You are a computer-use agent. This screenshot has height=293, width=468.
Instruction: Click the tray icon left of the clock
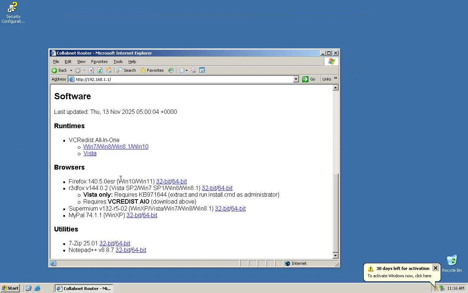click(442, 288)
